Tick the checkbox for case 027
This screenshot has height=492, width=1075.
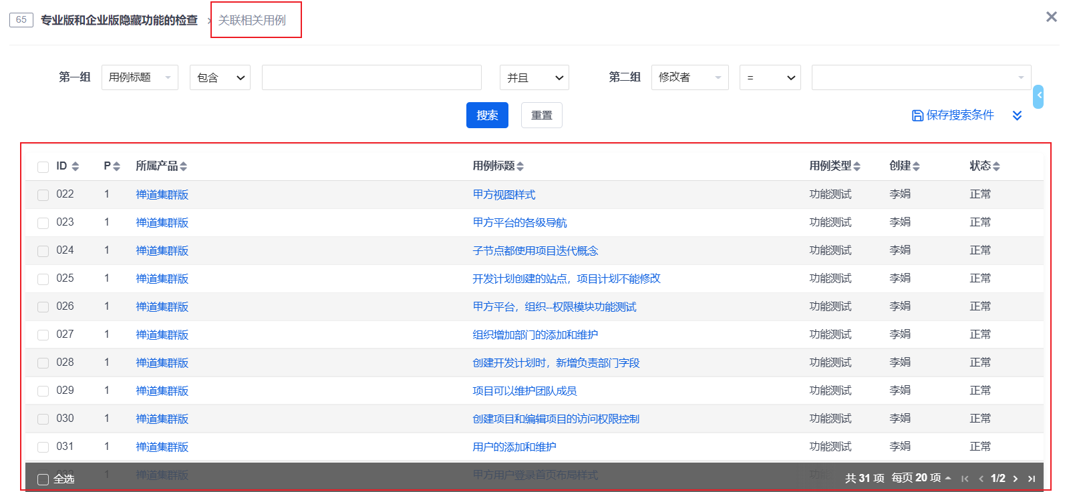[x=43, y=335]
